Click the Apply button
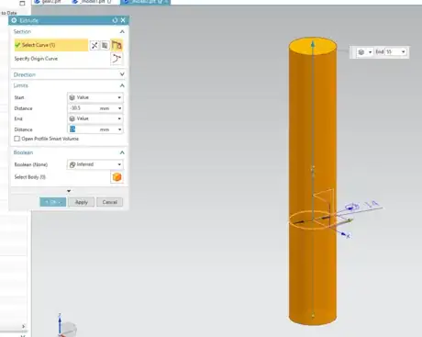The image size is (422, 337). click(82, 202)
